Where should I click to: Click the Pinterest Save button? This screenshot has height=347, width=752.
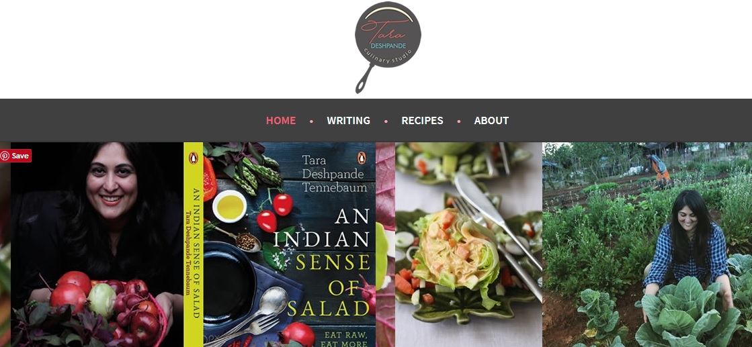pos(16,156)
